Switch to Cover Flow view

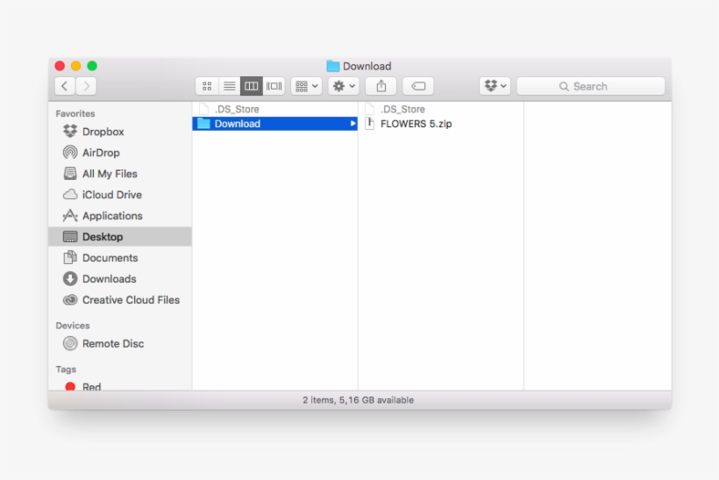click(x=274, y=86)
